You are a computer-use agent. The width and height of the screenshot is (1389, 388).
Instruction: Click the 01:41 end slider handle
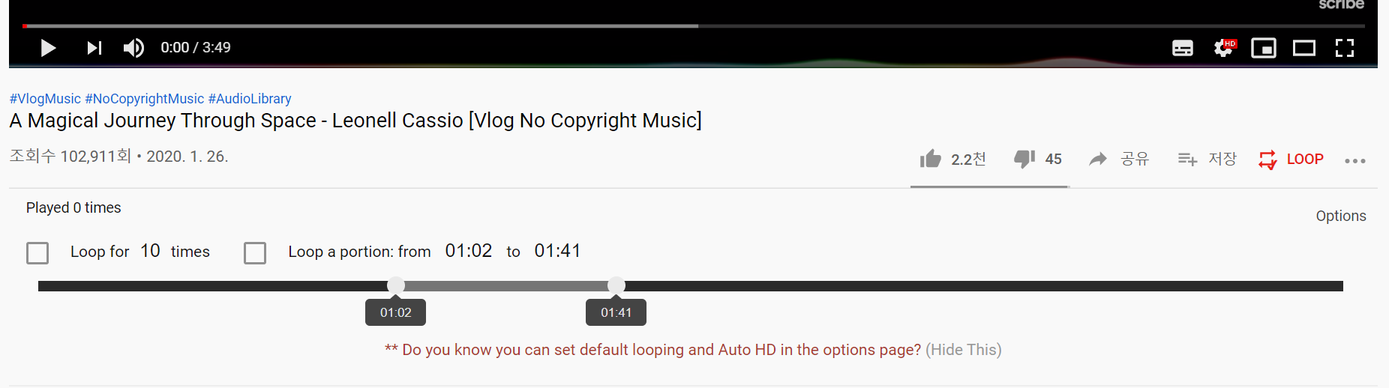point(616,285)
